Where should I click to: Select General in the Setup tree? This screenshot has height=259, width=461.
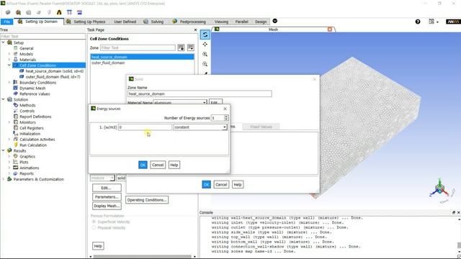coord(27,48)
